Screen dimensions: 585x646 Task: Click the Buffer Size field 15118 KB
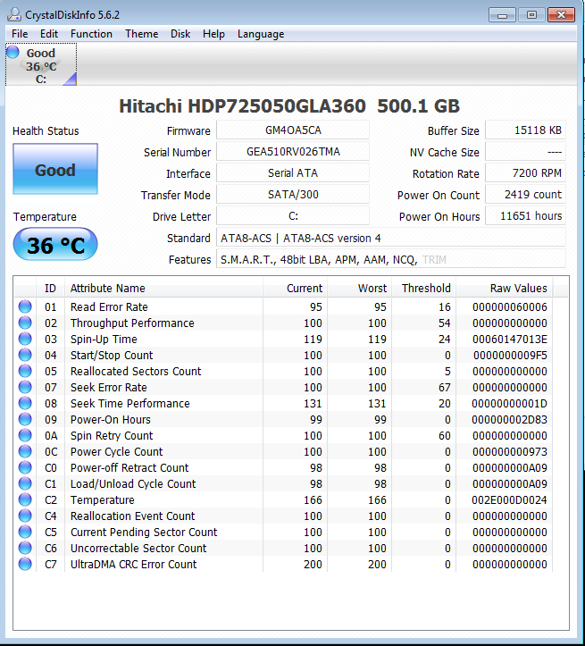coord(525,130)
